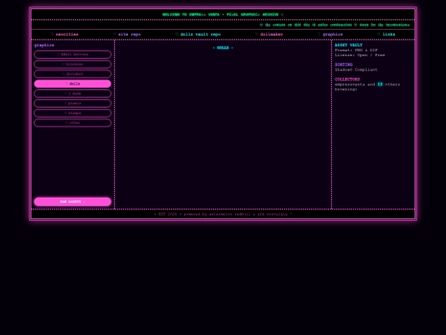
Task: Click the heart icon beside neocities
Action: (52, 34)
